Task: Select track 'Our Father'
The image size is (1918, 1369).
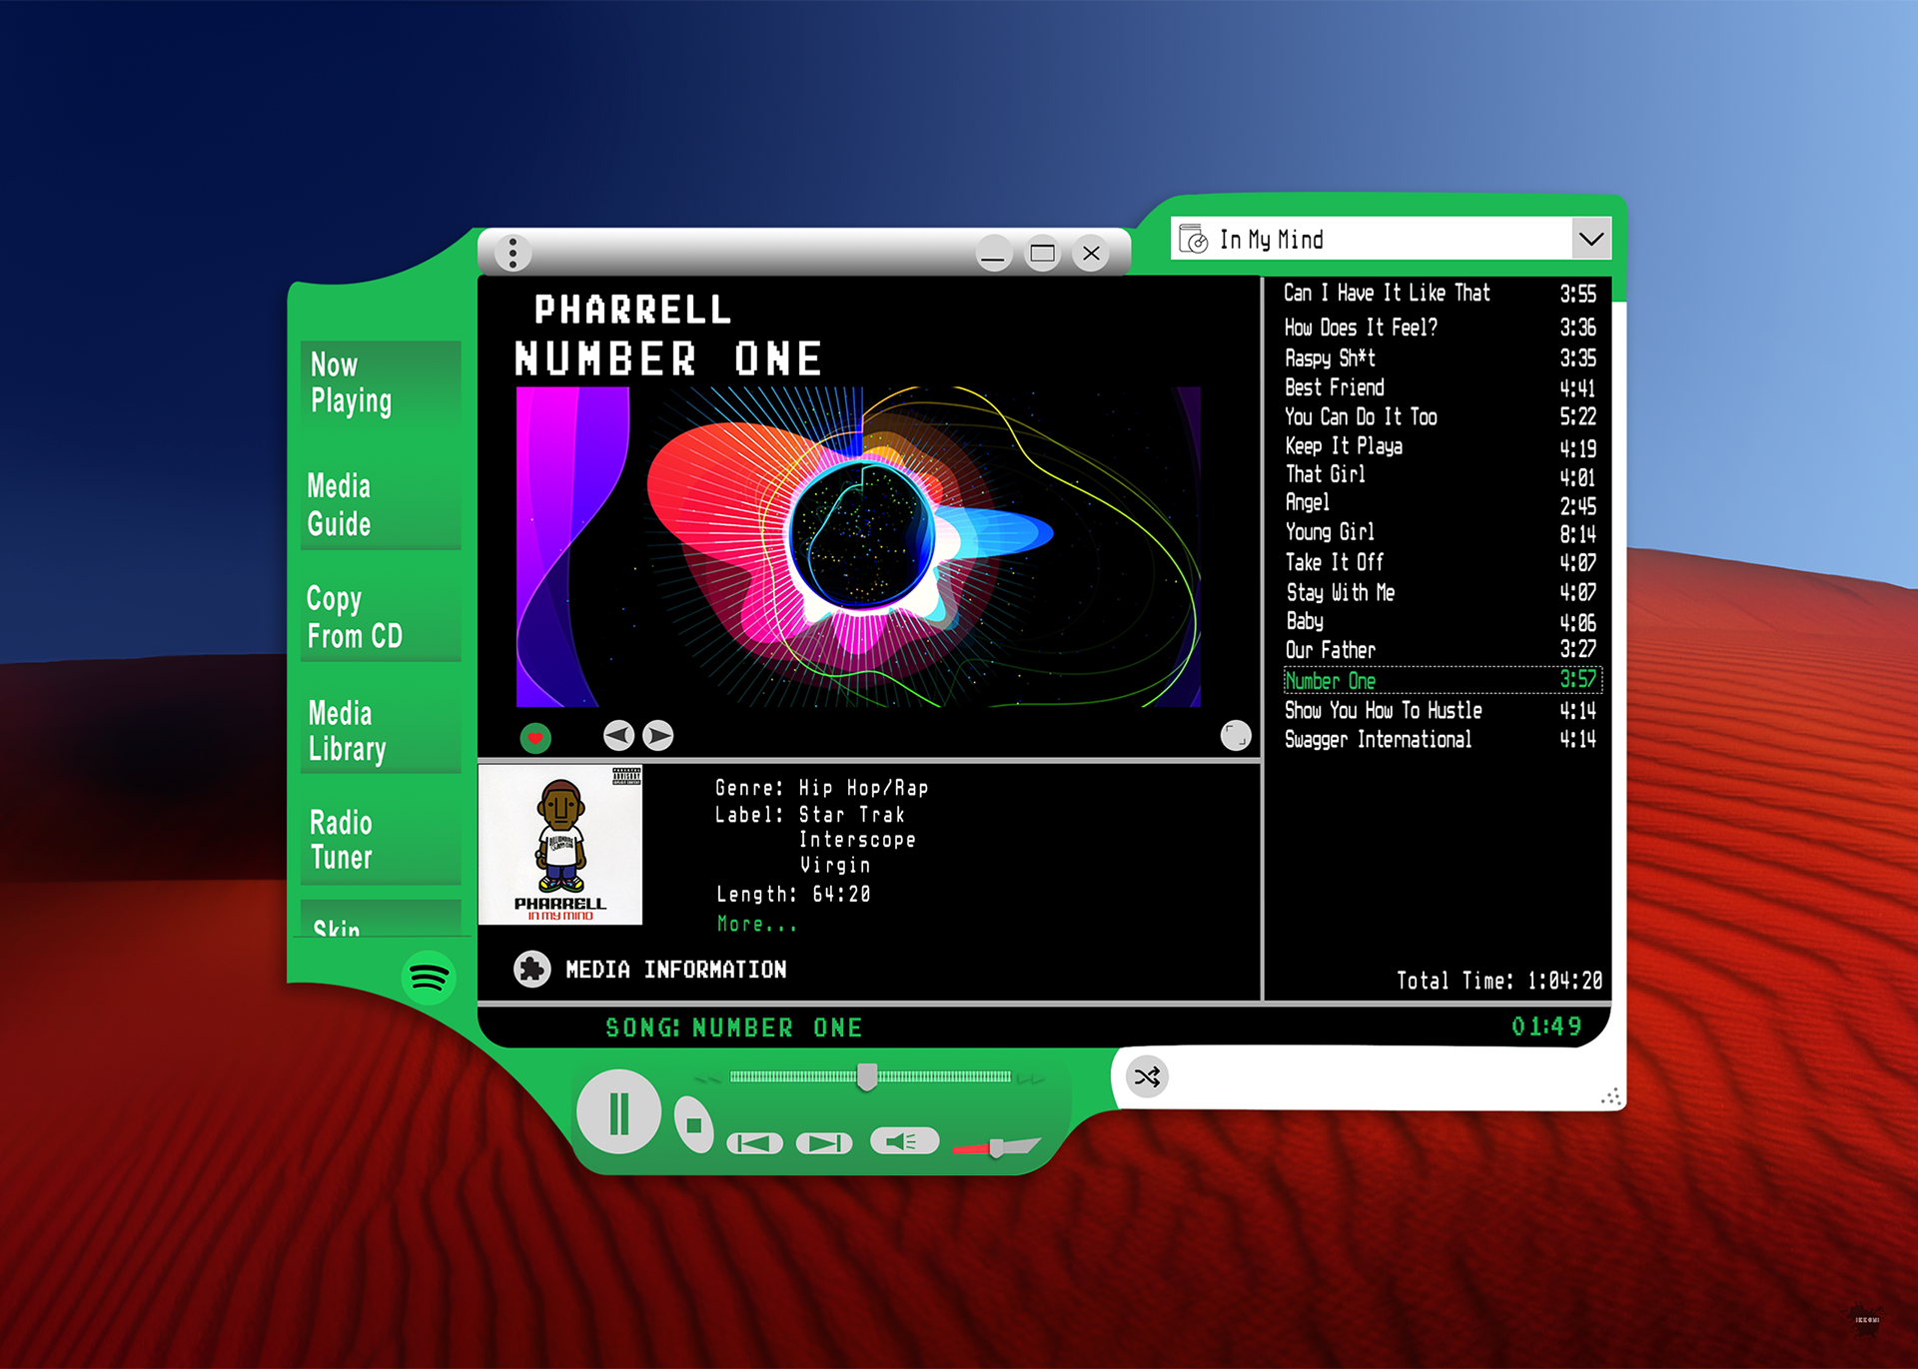Action: 1439,650
